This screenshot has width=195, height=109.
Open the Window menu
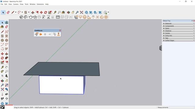pos(33,4)
